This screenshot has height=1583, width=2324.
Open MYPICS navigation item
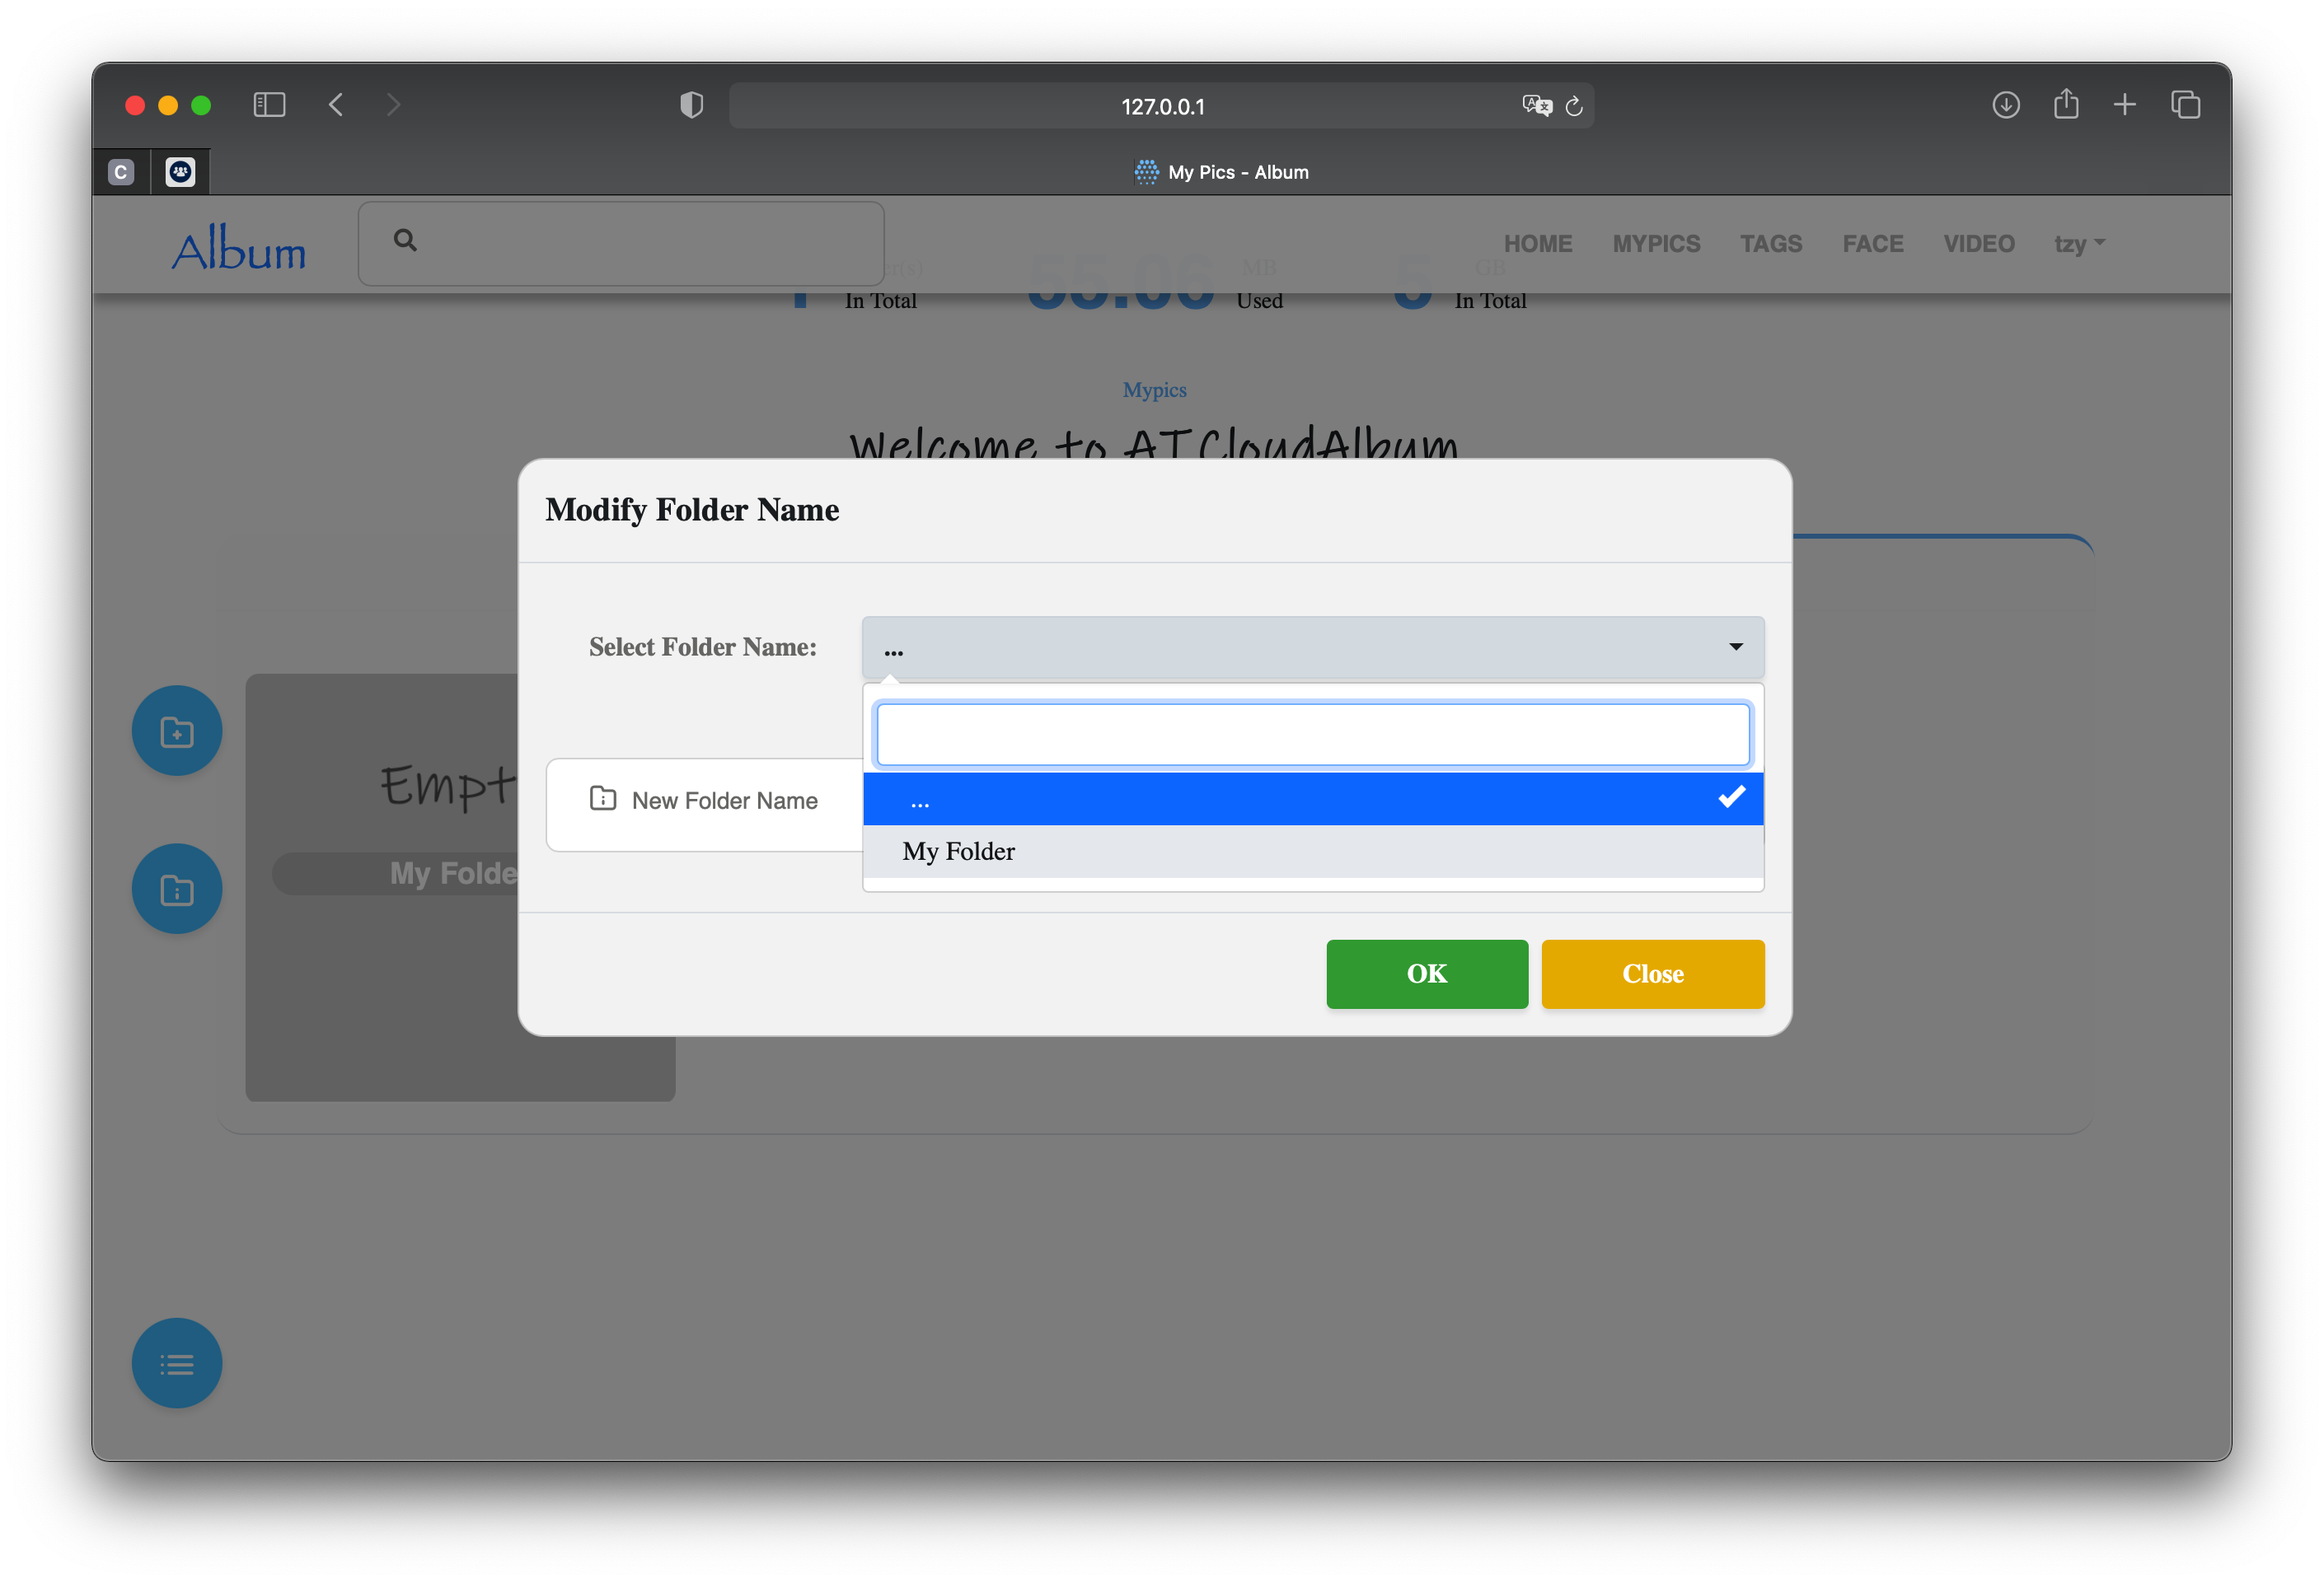[x=1656, y=244]
